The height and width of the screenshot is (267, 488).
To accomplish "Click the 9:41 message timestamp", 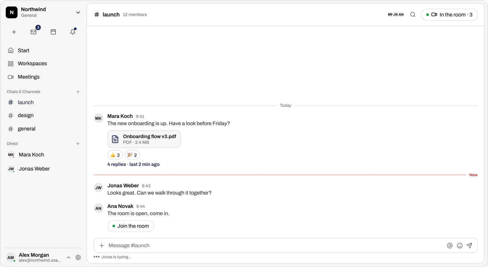I will pos(140,117).
